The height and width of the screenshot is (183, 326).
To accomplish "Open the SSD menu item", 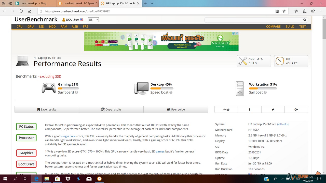I will coord(41,27).
